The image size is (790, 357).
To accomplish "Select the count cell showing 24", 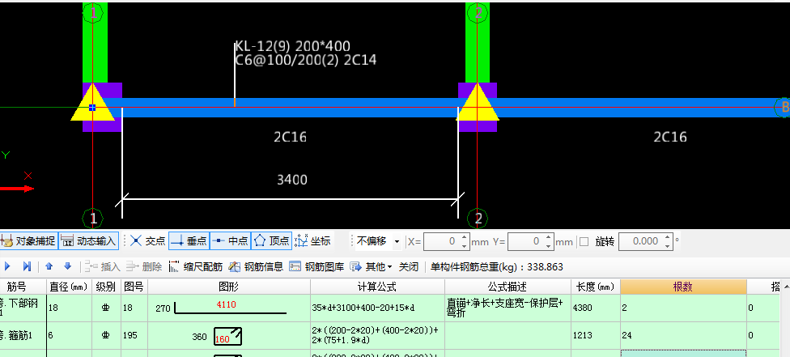I will pos(683,335).
